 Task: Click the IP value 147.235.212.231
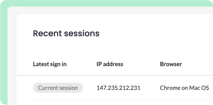pos(118,88)
